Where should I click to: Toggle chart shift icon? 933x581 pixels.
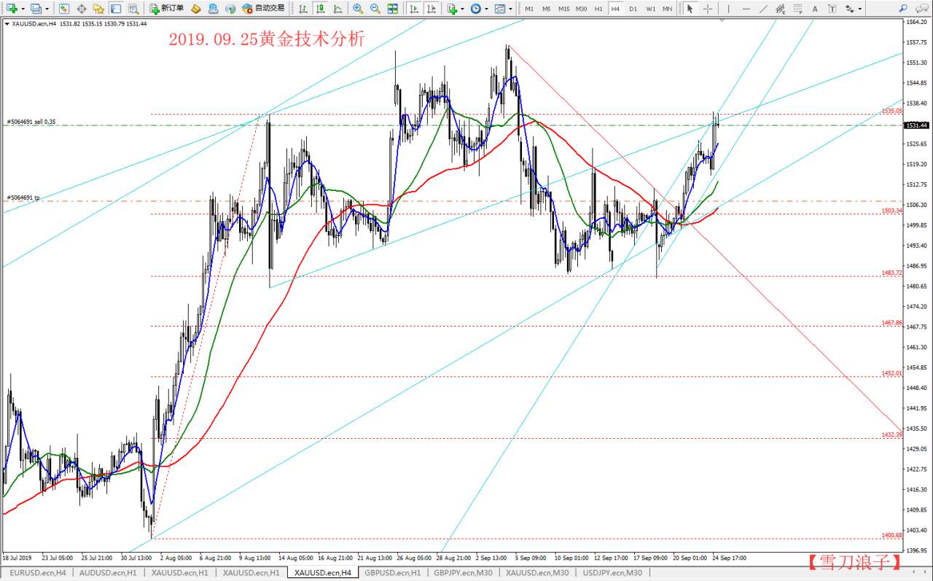(432, 9)
